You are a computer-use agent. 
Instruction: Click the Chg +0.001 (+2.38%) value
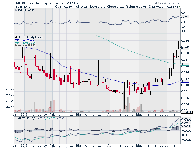click(163, 7)
